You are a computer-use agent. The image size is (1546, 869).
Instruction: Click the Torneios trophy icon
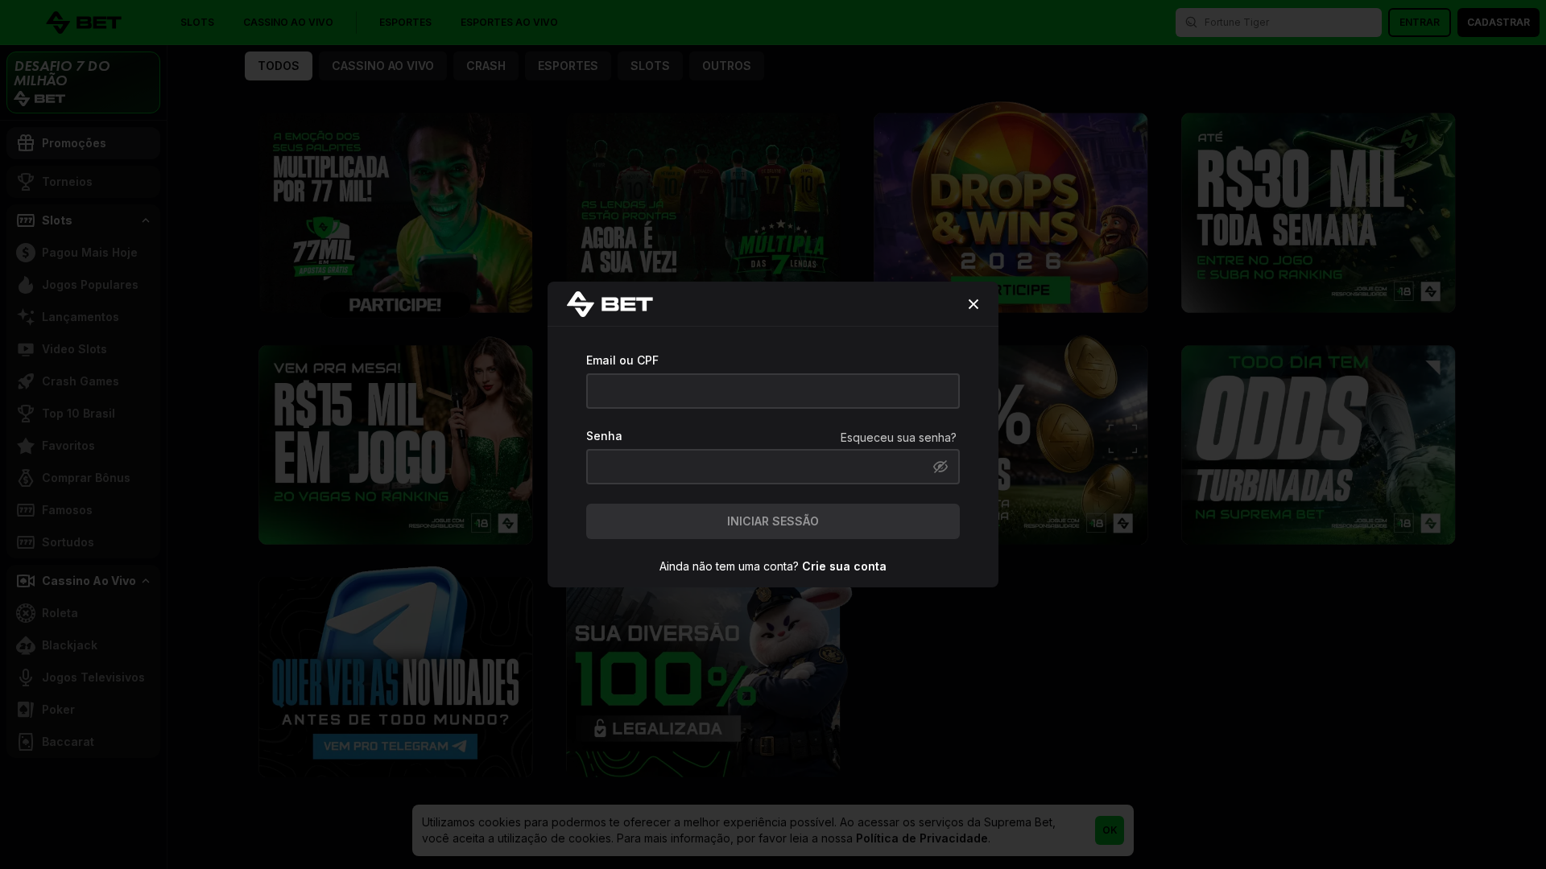click(26, 182)
